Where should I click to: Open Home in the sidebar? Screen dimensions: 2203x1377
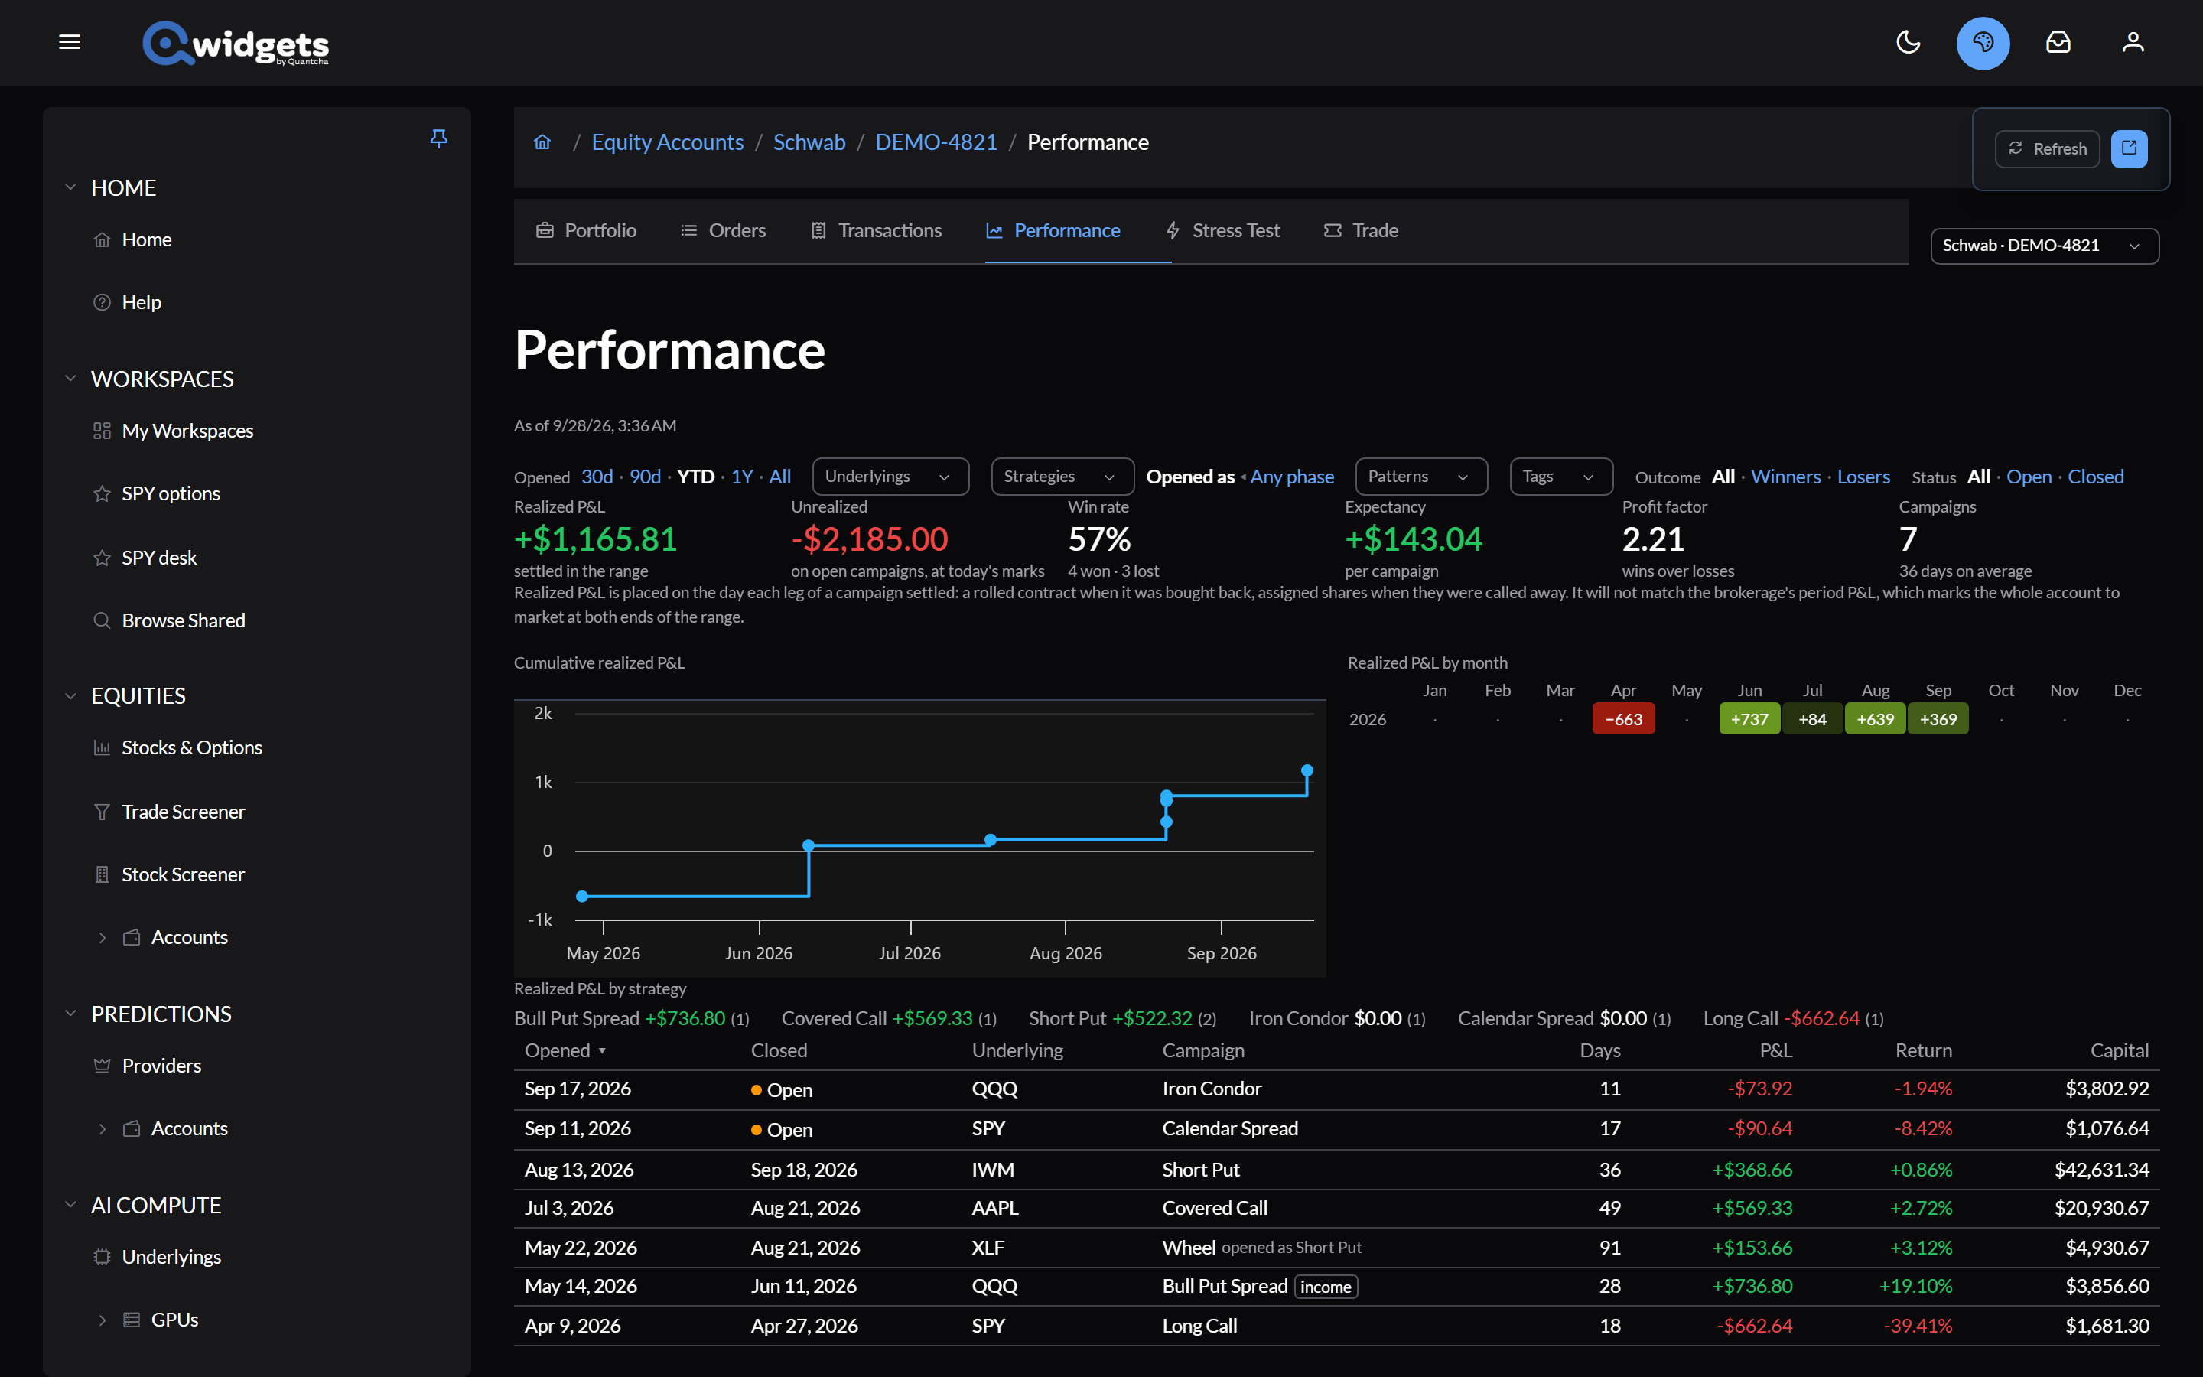147,239
